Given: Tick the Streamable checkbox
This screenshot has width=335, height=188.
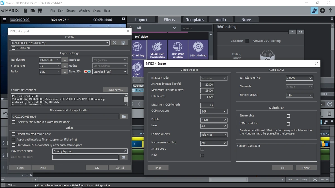Looking at the screenshot, I should click(x=288, y=116).
